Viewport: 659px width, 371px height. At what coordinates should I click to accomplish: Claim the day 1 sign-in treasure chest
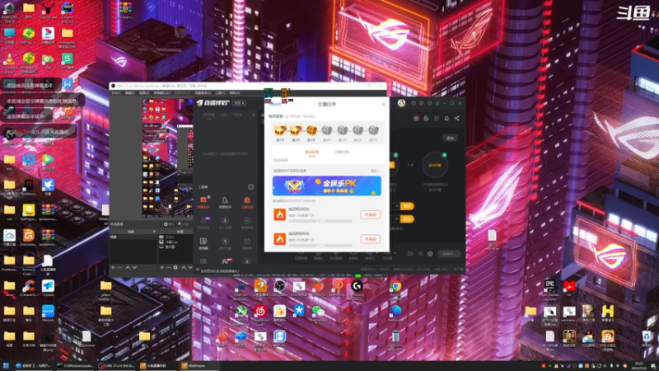(280, 131)
